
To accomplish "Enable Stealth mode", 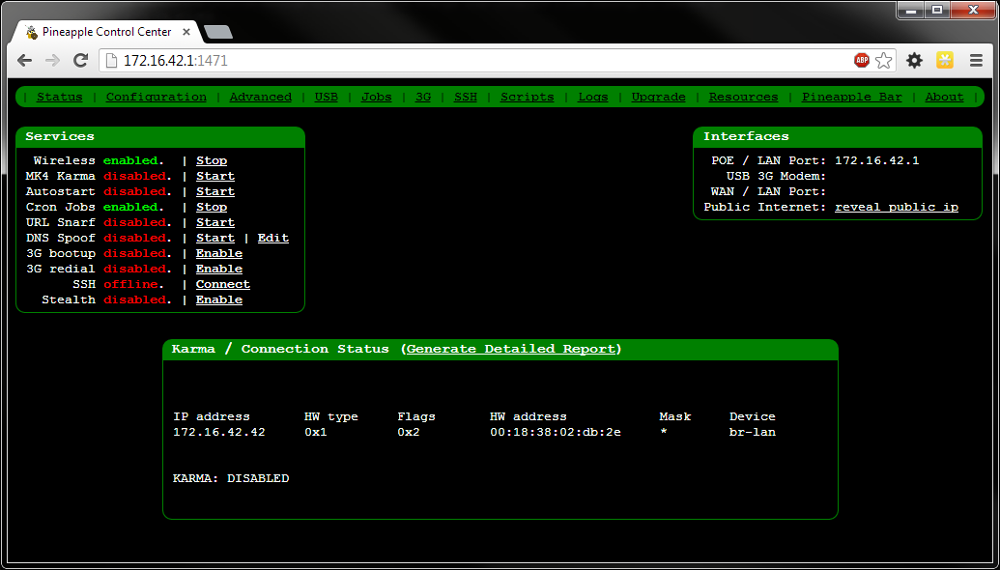I will coord(218,299).
